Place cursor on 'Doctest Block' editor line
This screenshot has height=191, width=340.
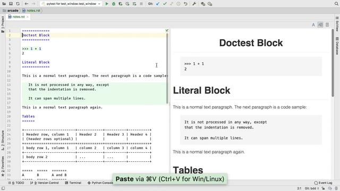[36, 35]
